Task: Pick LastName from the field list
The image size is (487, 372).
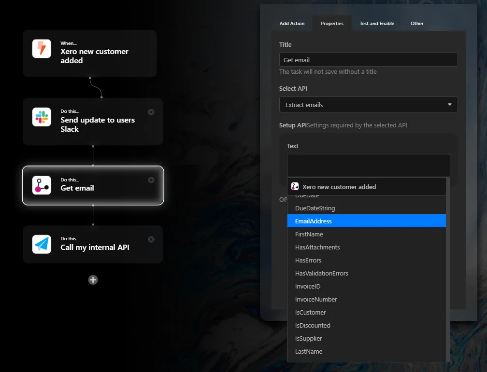Action: pos(367,351)
